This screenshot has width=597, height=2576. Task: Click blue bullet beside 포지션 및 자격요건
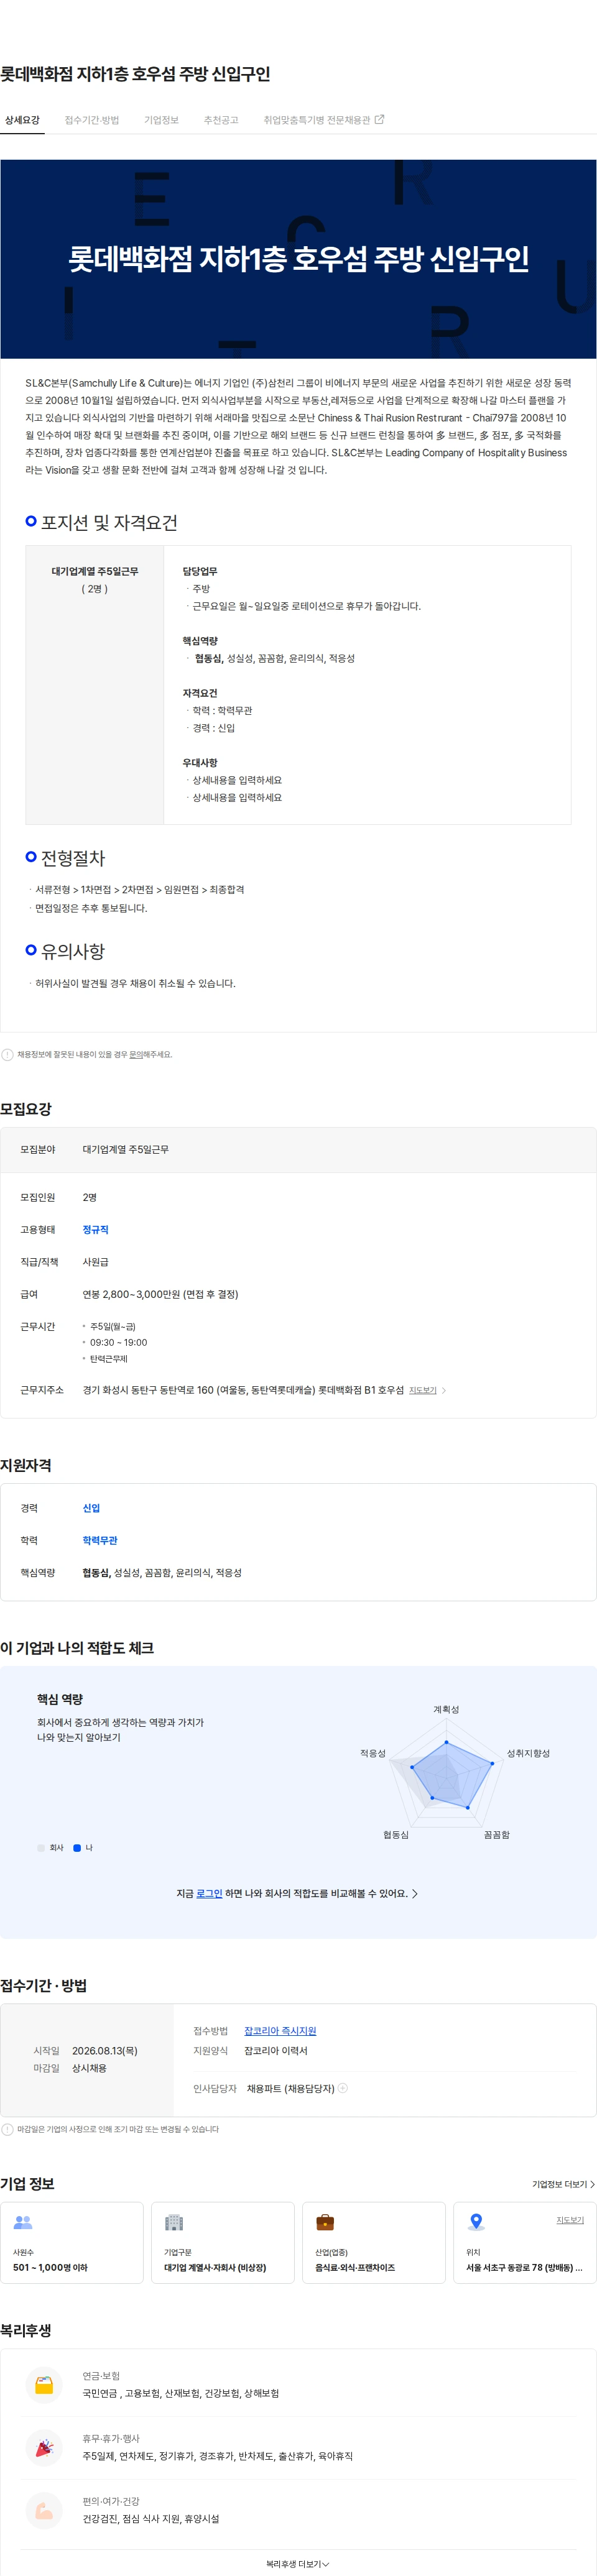click(31, 521)
